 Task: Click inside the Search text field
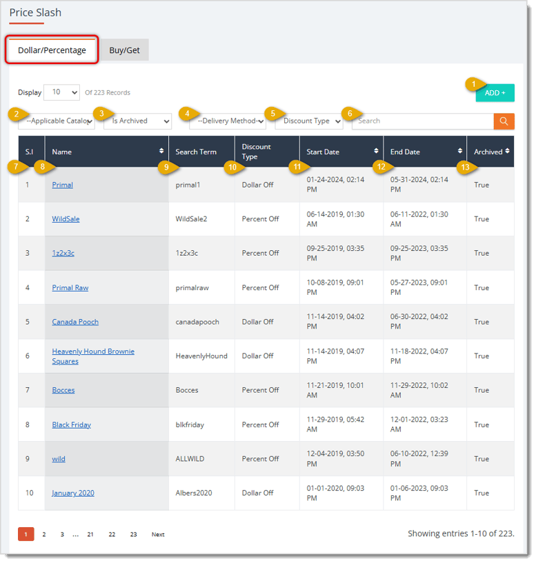click(x=423, y=121)
